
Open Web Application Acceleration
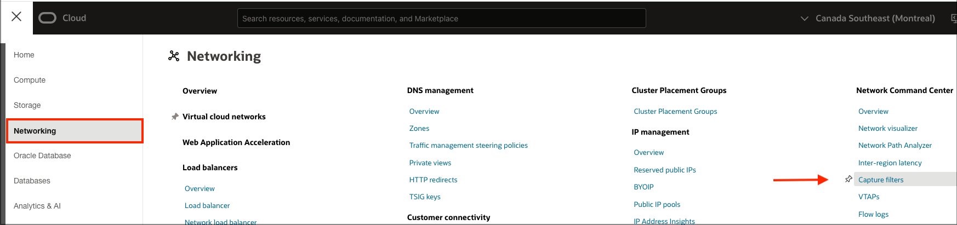[x=236, y=142]
